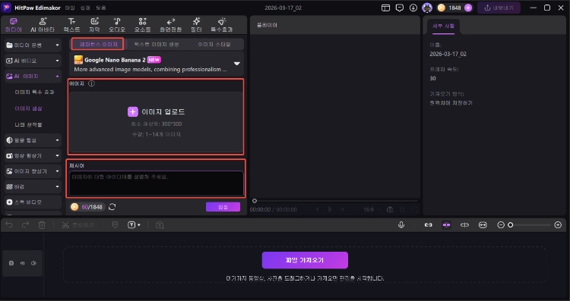Click the purple 생성 generate button
570x301 pixels.
point(223,207)
